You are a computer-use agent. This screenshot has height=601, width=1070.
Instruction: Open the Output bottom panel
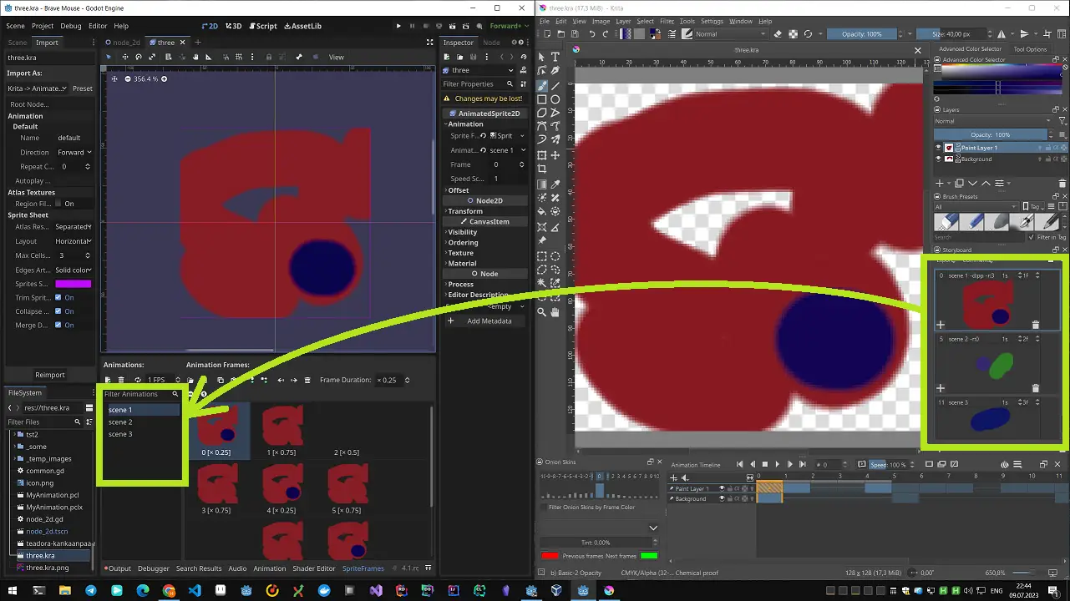click(x=118, y=568)
